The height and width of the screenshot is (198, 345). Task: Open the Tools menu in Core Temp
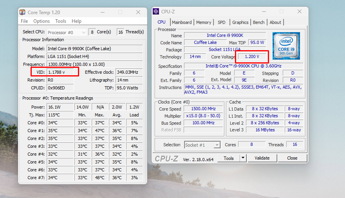61,21
